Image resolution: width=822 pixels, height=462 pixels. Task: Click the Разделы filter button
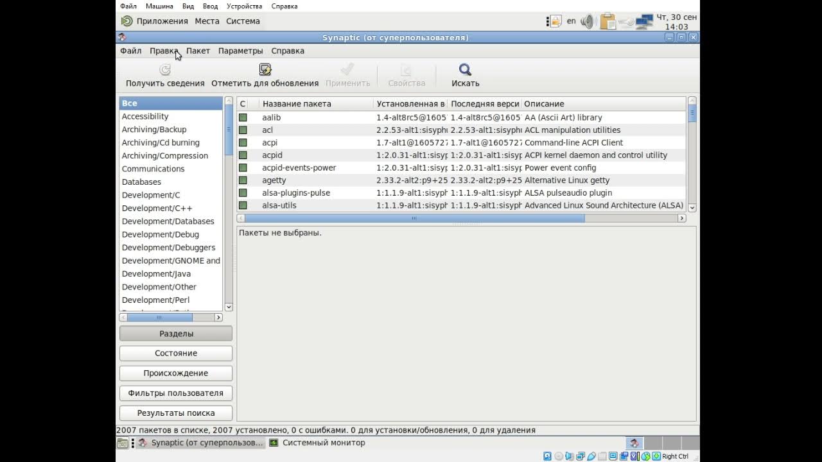click(x=176, y=334)
